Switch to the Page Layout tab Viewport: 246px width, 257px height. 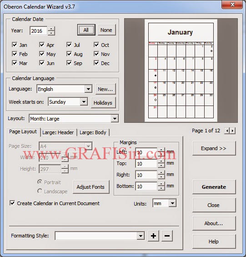(x=23, y=131)
